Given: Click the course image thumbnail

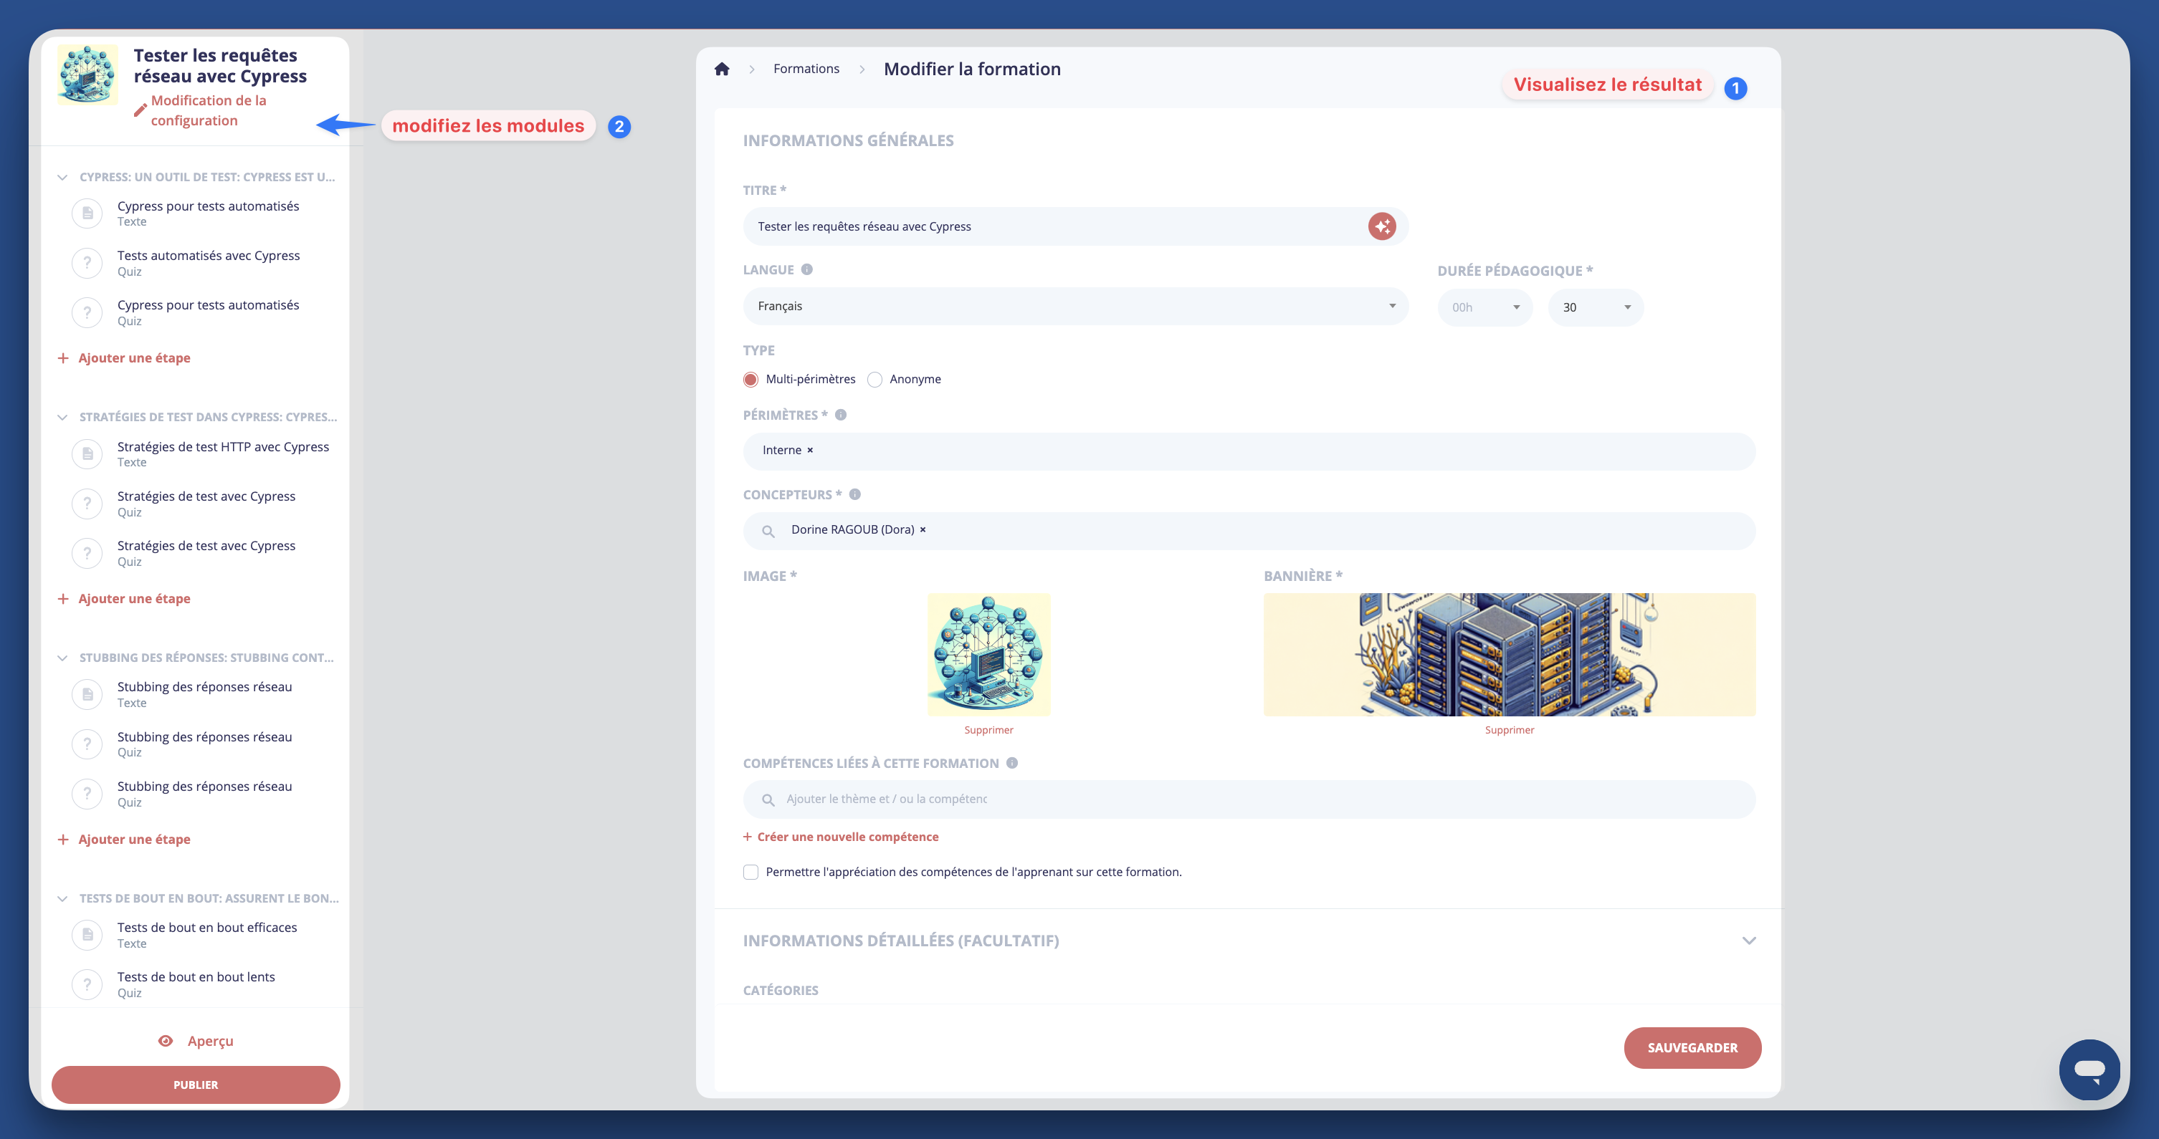Looking at the screenshot, I should 988,655.
